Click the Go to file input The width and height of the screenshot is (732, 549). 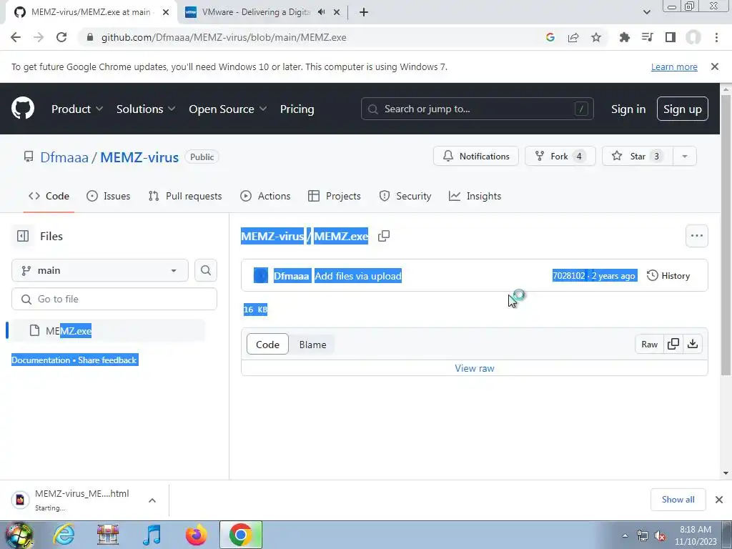[x=114, y=299]
